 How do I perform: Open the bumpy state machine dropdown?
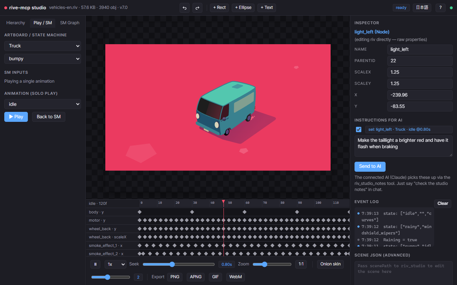(x=42, y=58)
